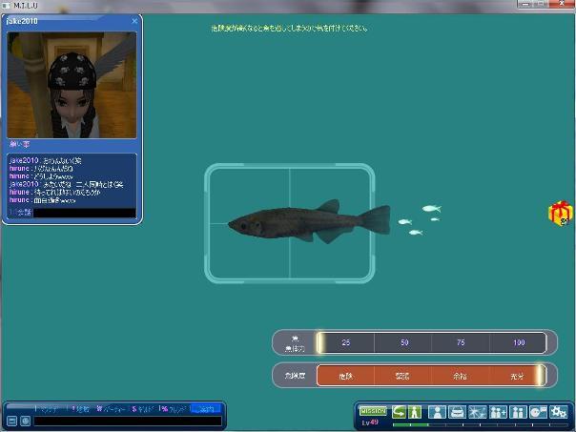
Task: Open the avatar profile icon
Action: (x=436, y=412)
